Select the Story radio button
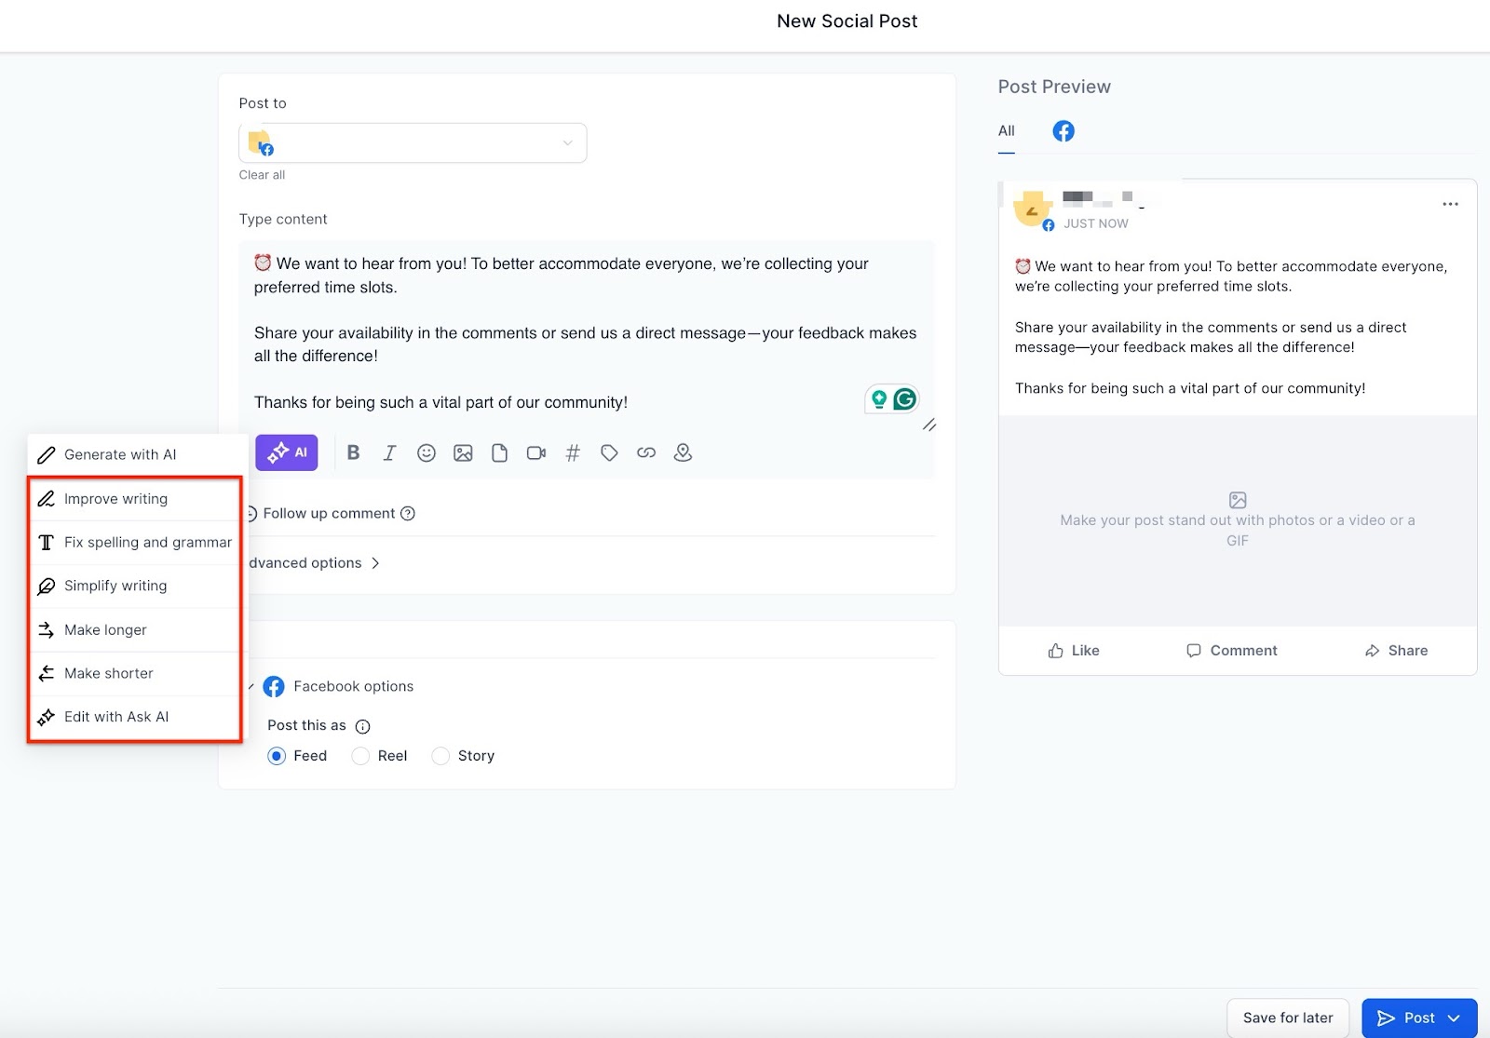This screenshot has width=1490, height=1038. tap(440, 756)
